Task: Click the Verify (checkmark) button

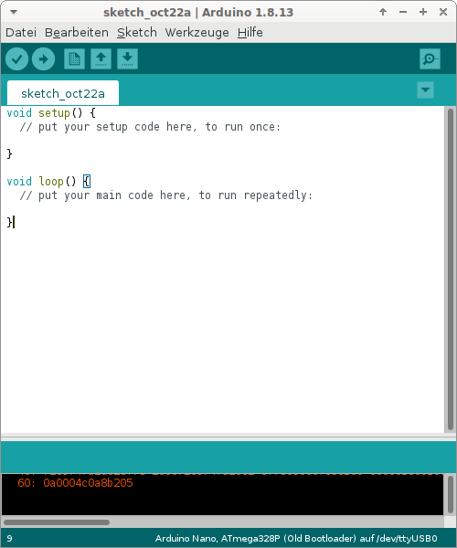Action: pos(16,59)
